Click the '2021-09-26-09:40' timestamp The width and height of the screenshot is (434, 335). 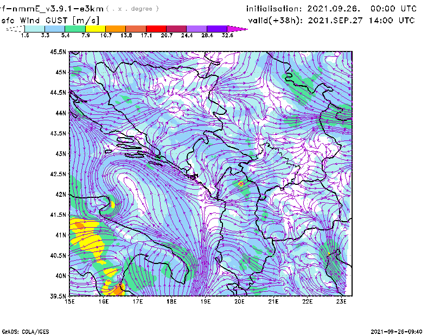397,331
